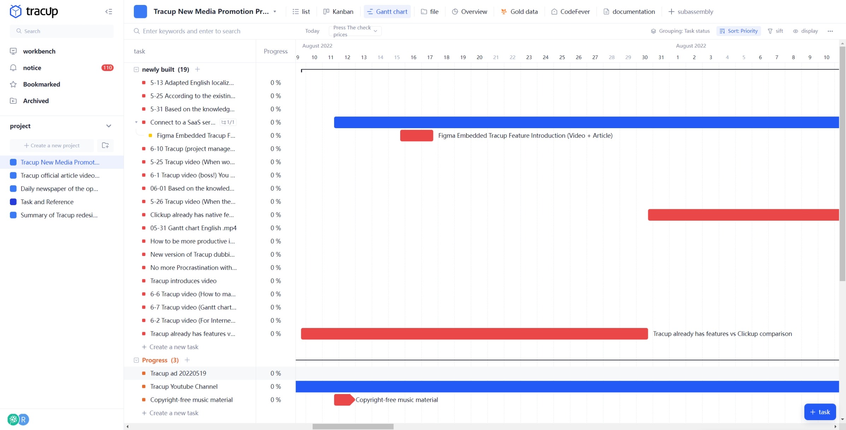This screenshot has height=430, width=846.
Task: Click Create a new project
Action: tap(52, 145)
